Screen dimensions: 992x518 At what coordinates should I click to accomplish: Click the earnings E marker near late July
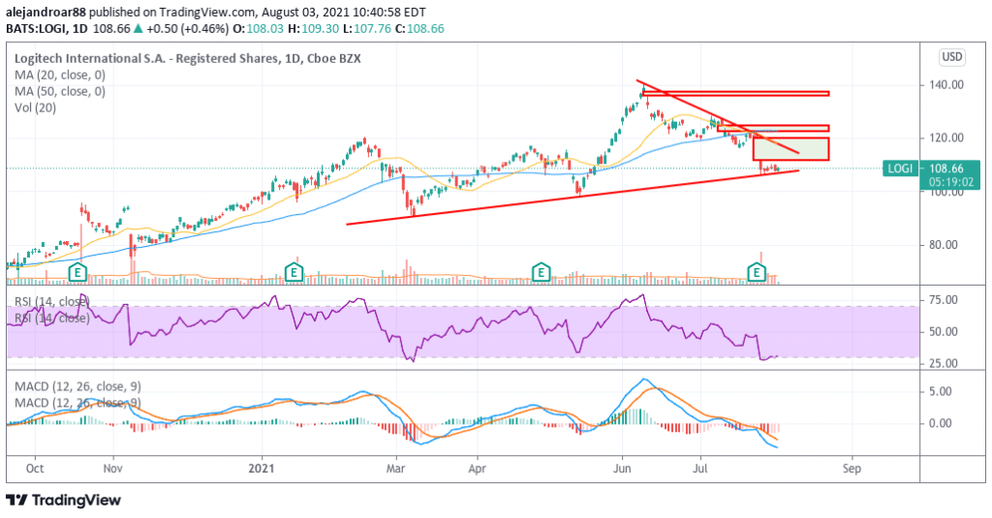click(x=757, y=273)
